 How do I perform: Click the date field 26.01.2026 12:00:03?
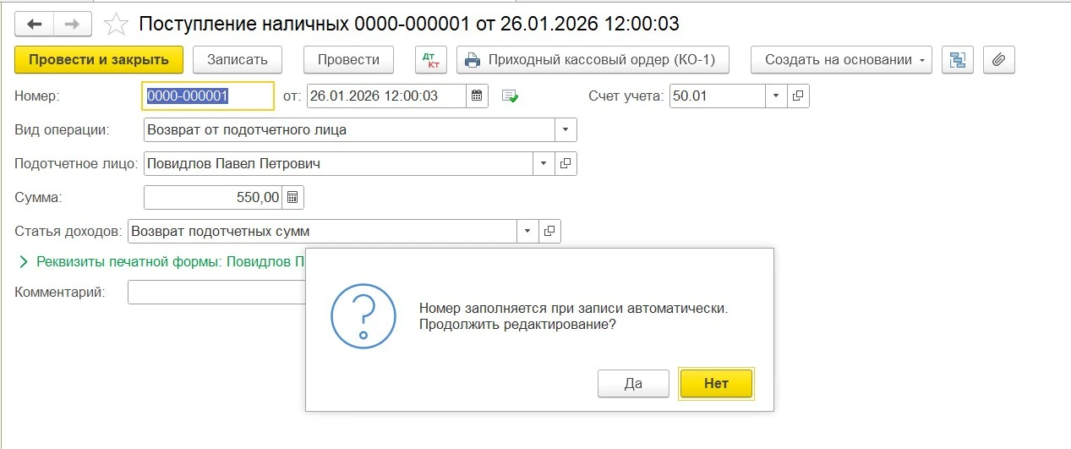[386, 96]
